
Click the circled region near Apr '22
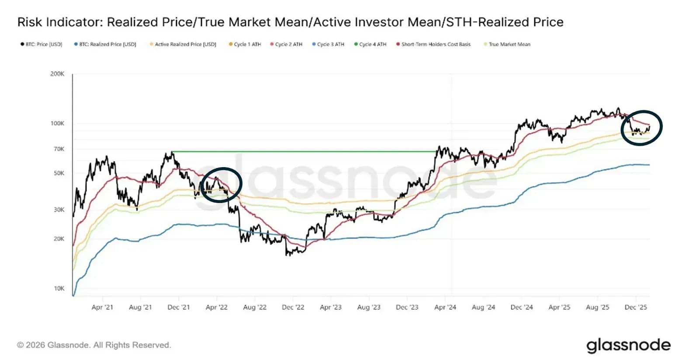coord(221,185)
